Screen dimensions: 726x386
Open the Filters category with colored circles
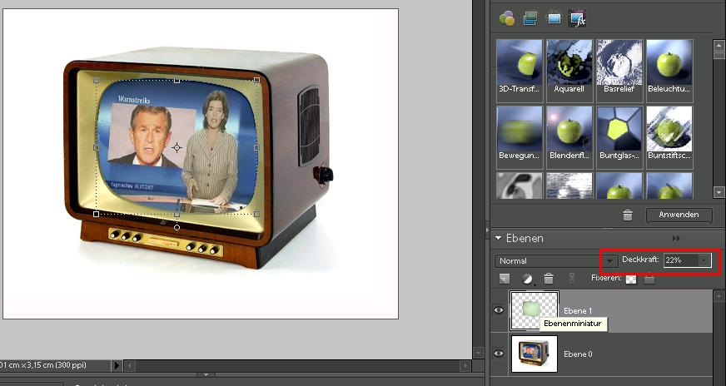click(507, 18)
